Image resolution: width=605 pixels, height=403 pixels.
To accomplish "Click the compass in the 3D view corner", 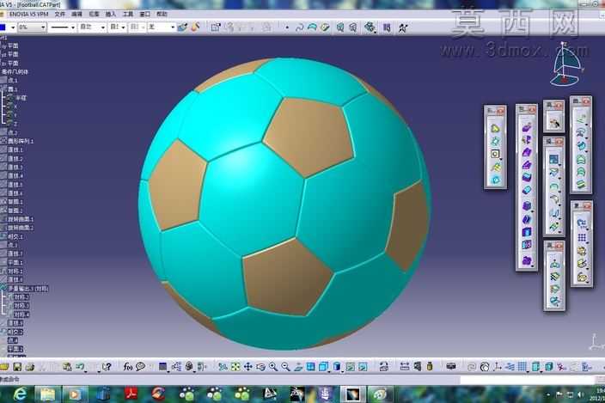I will click(565, 64).
